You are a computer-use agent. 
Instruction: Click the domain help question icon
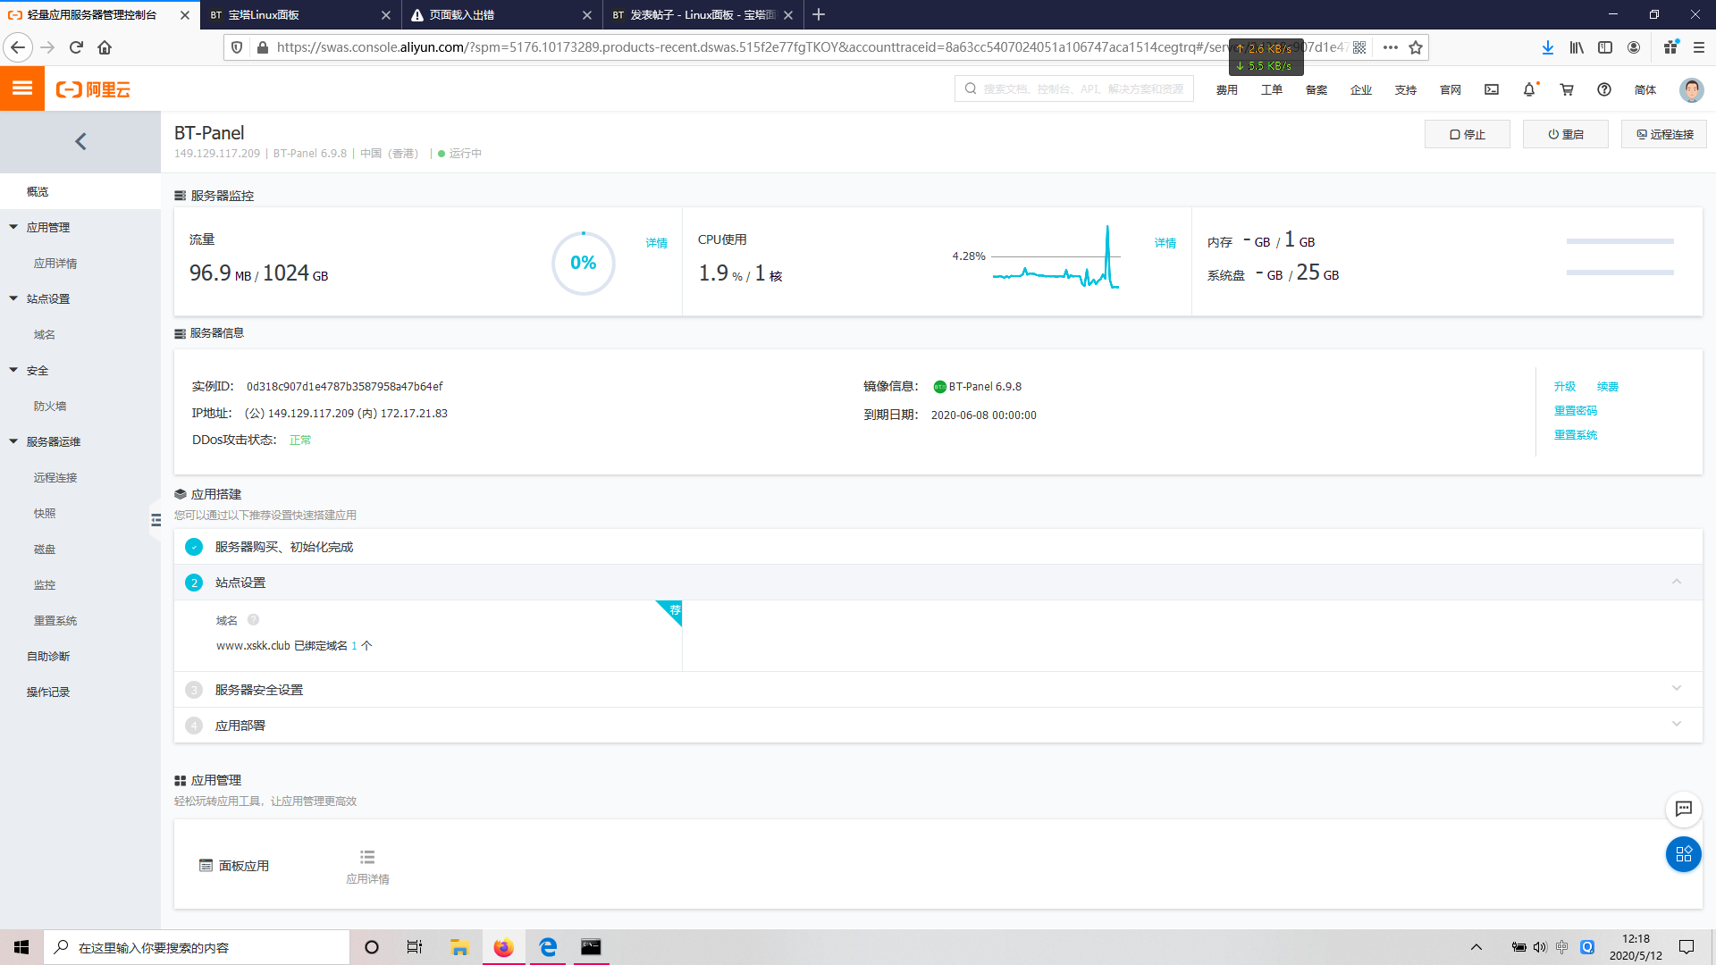253,620
